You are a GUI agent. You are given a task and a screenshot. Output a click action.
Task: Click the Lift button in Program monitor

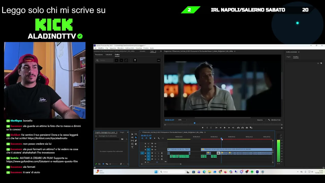pos(238,128)
